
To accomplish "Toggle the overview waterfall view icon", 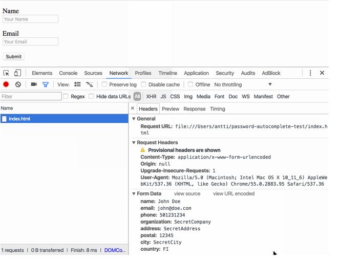I will pos(89,84).
